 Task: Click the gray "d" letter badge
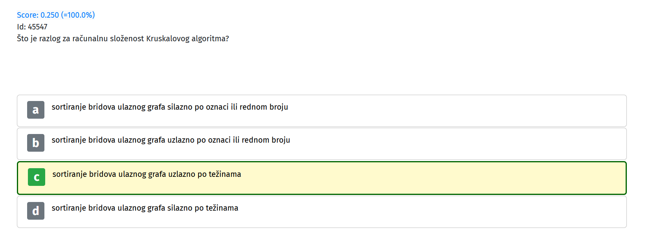click(36, 211)
